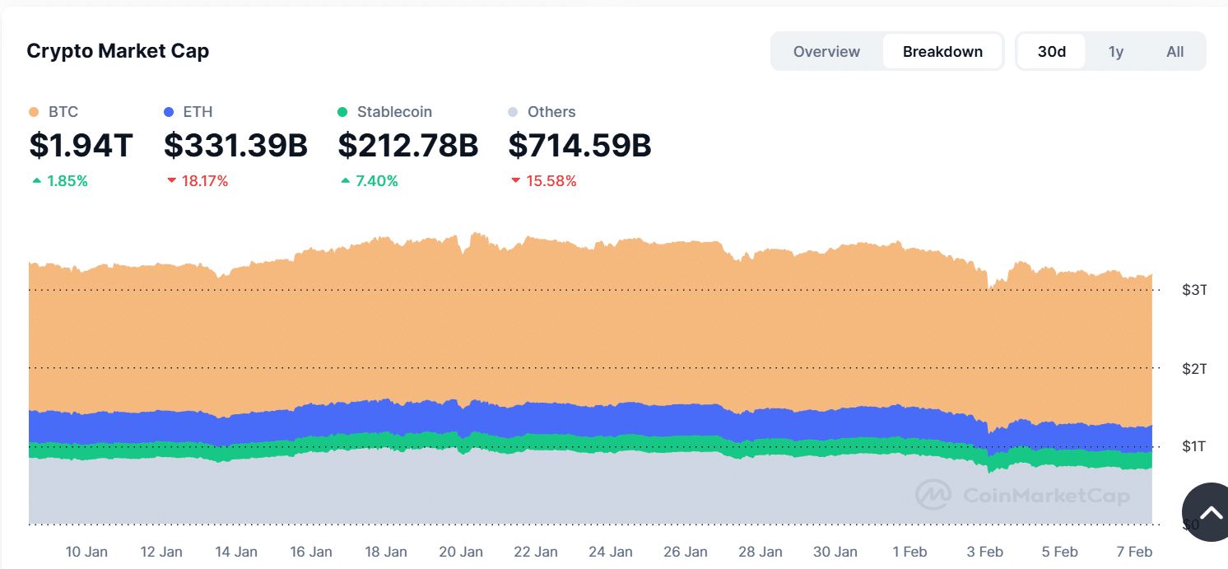The height and width of the screenshot is (569, 1228).
Task: Click the BTC green up-arrow indicator
Action: point(36,181)
